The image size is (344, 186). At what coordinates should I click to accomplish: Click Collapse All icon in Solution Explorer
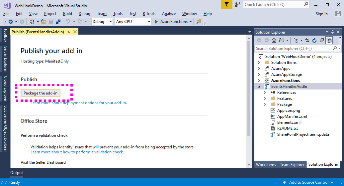point(322,40)
